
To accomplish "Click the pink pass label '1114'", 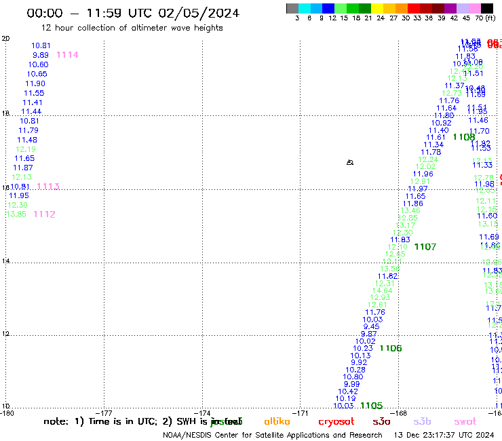I will 68,55.
